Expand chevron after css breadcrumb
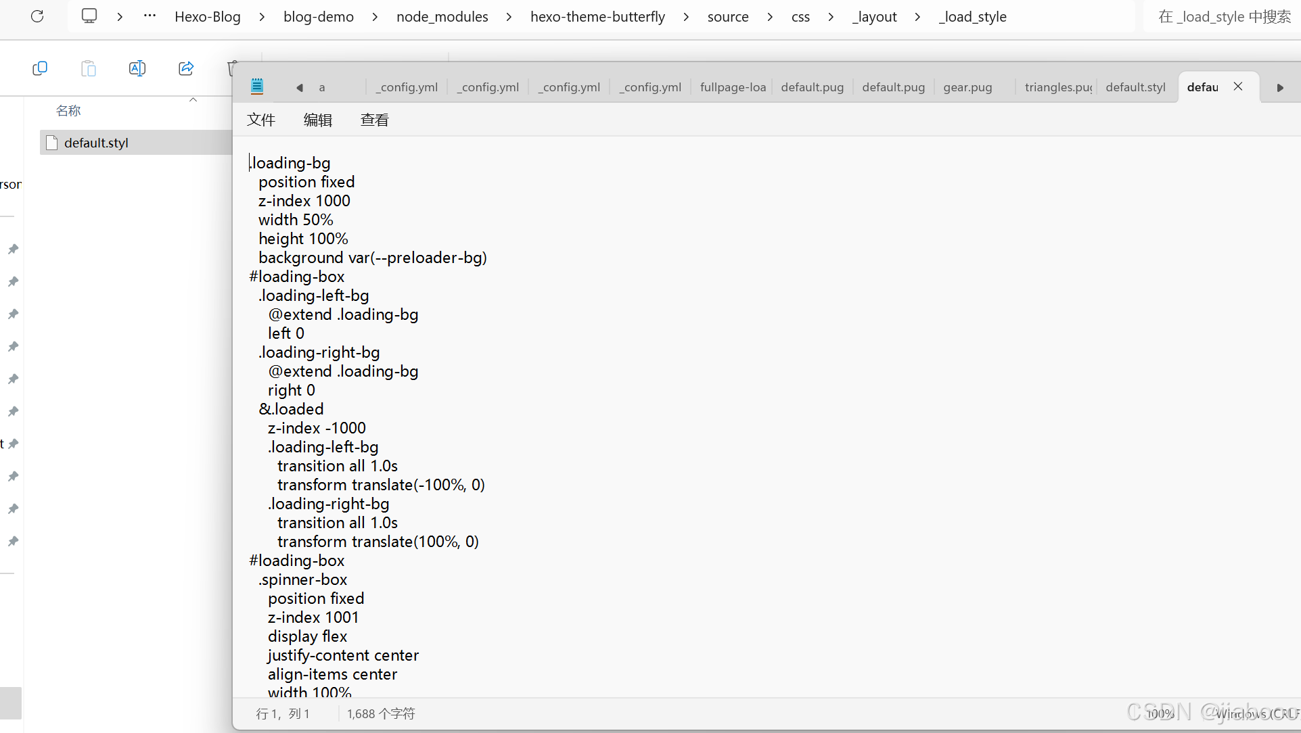1301x733 pixels. pos(831,17)
